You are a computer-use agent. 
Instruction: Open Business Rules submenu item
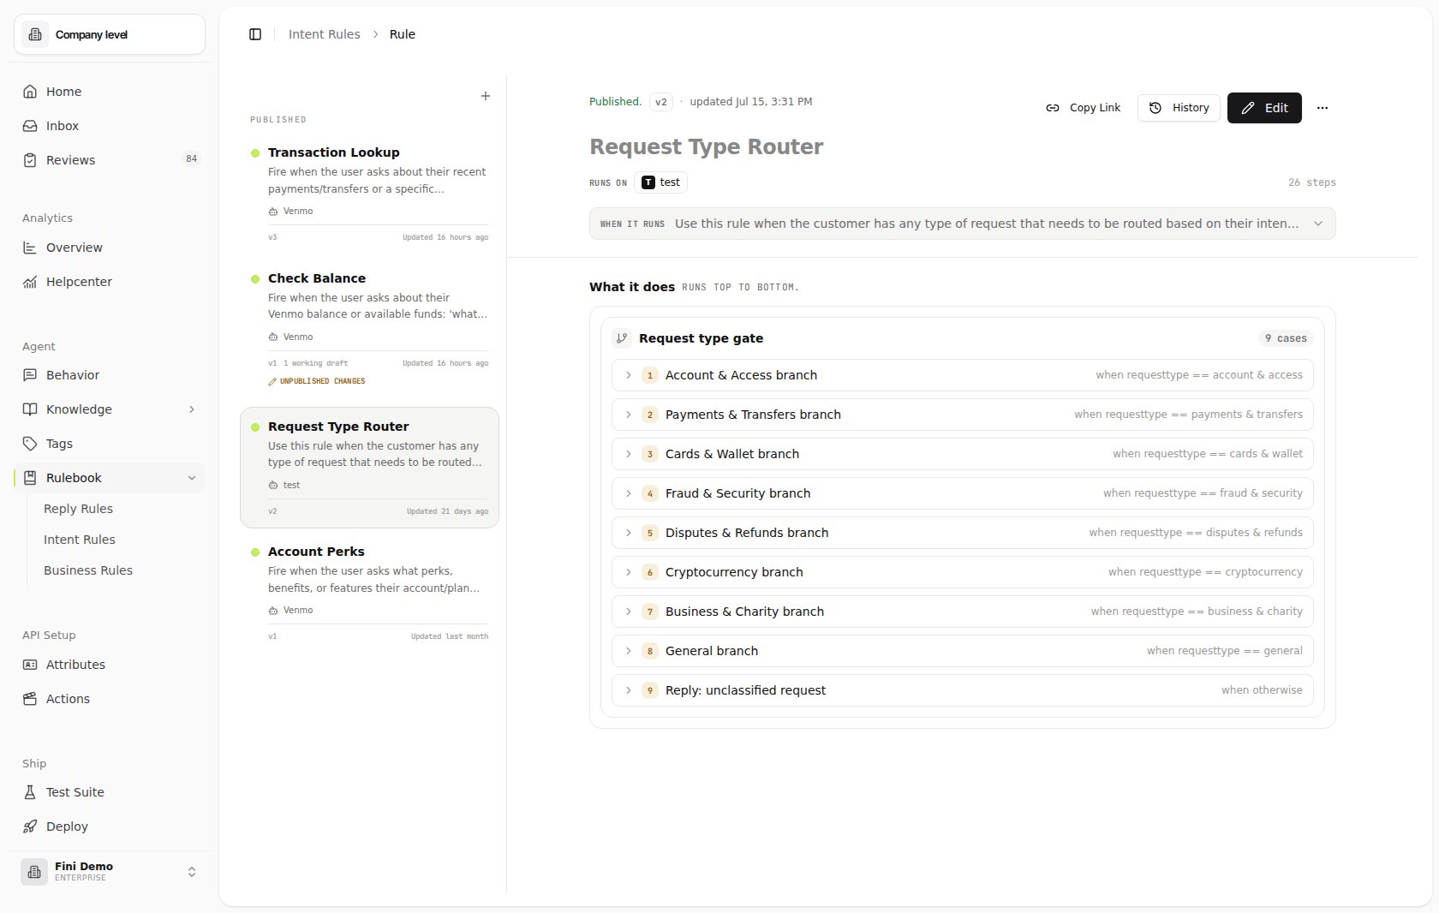(88, 570)
